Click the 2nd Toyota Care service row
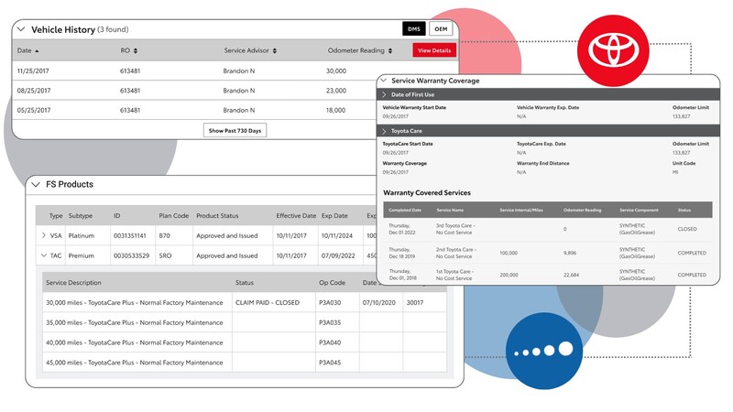This screenshot has height=412, width=733. [545, 252]
